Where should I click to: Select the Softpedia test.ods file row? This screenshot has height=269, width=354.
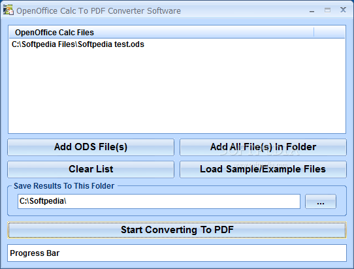coord(177,44)
